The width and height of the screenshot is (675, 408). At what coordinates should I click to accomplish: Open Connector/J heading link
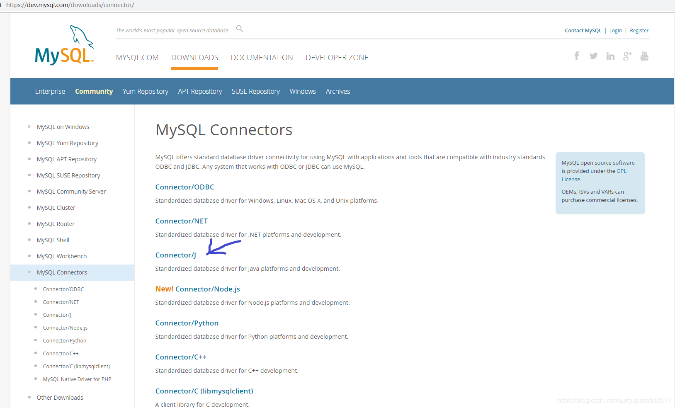click(x=176, y=255)
